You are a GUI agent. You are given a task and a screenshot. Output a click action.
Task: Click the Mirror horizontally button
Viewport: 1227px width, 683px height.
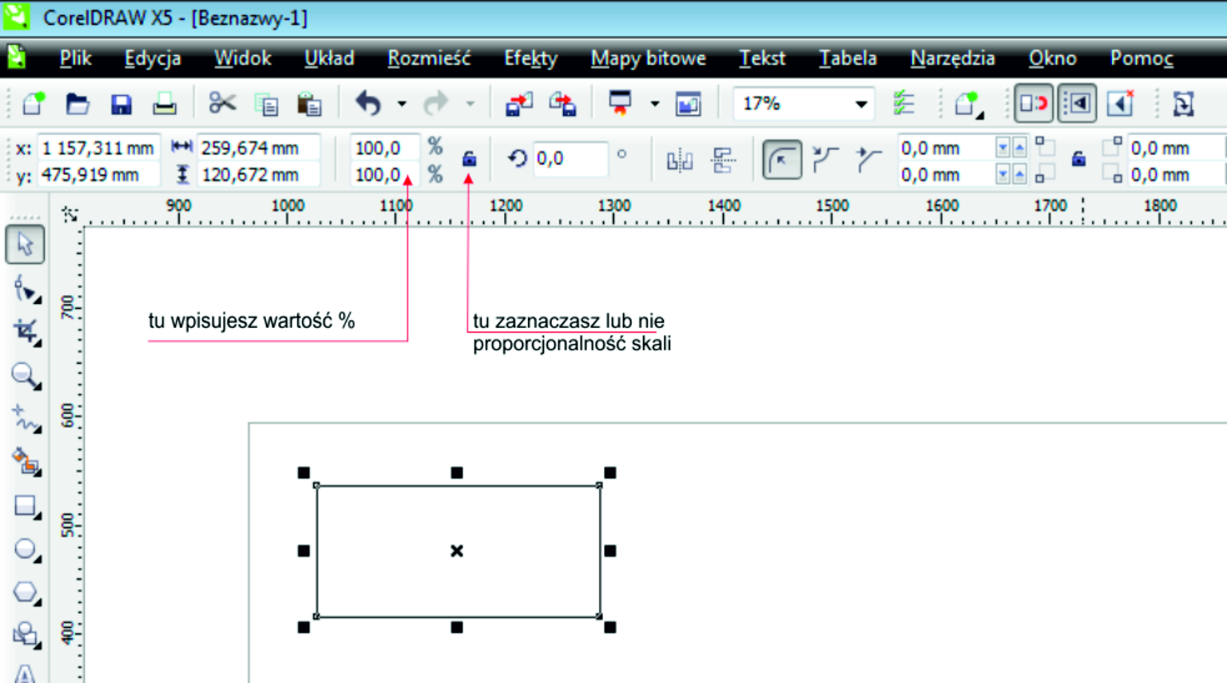click(x=679, y=160)
